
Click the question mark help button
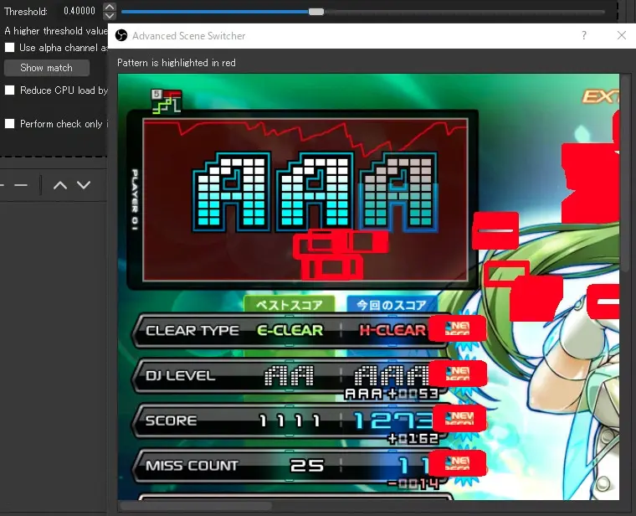tap(584, 36)
